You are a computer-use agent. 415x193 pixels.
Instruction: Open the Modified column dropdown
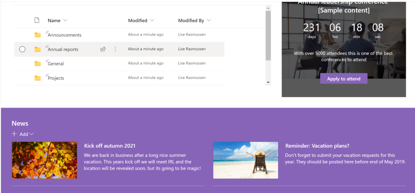coord(152,20)
